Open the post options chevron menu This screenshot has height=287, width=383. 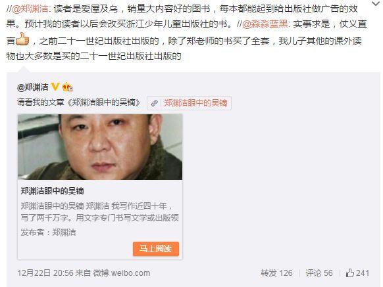[376, 3]
